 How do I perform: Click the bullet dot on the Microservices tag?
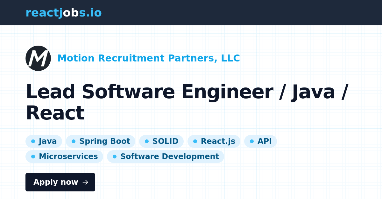(33, 156)
